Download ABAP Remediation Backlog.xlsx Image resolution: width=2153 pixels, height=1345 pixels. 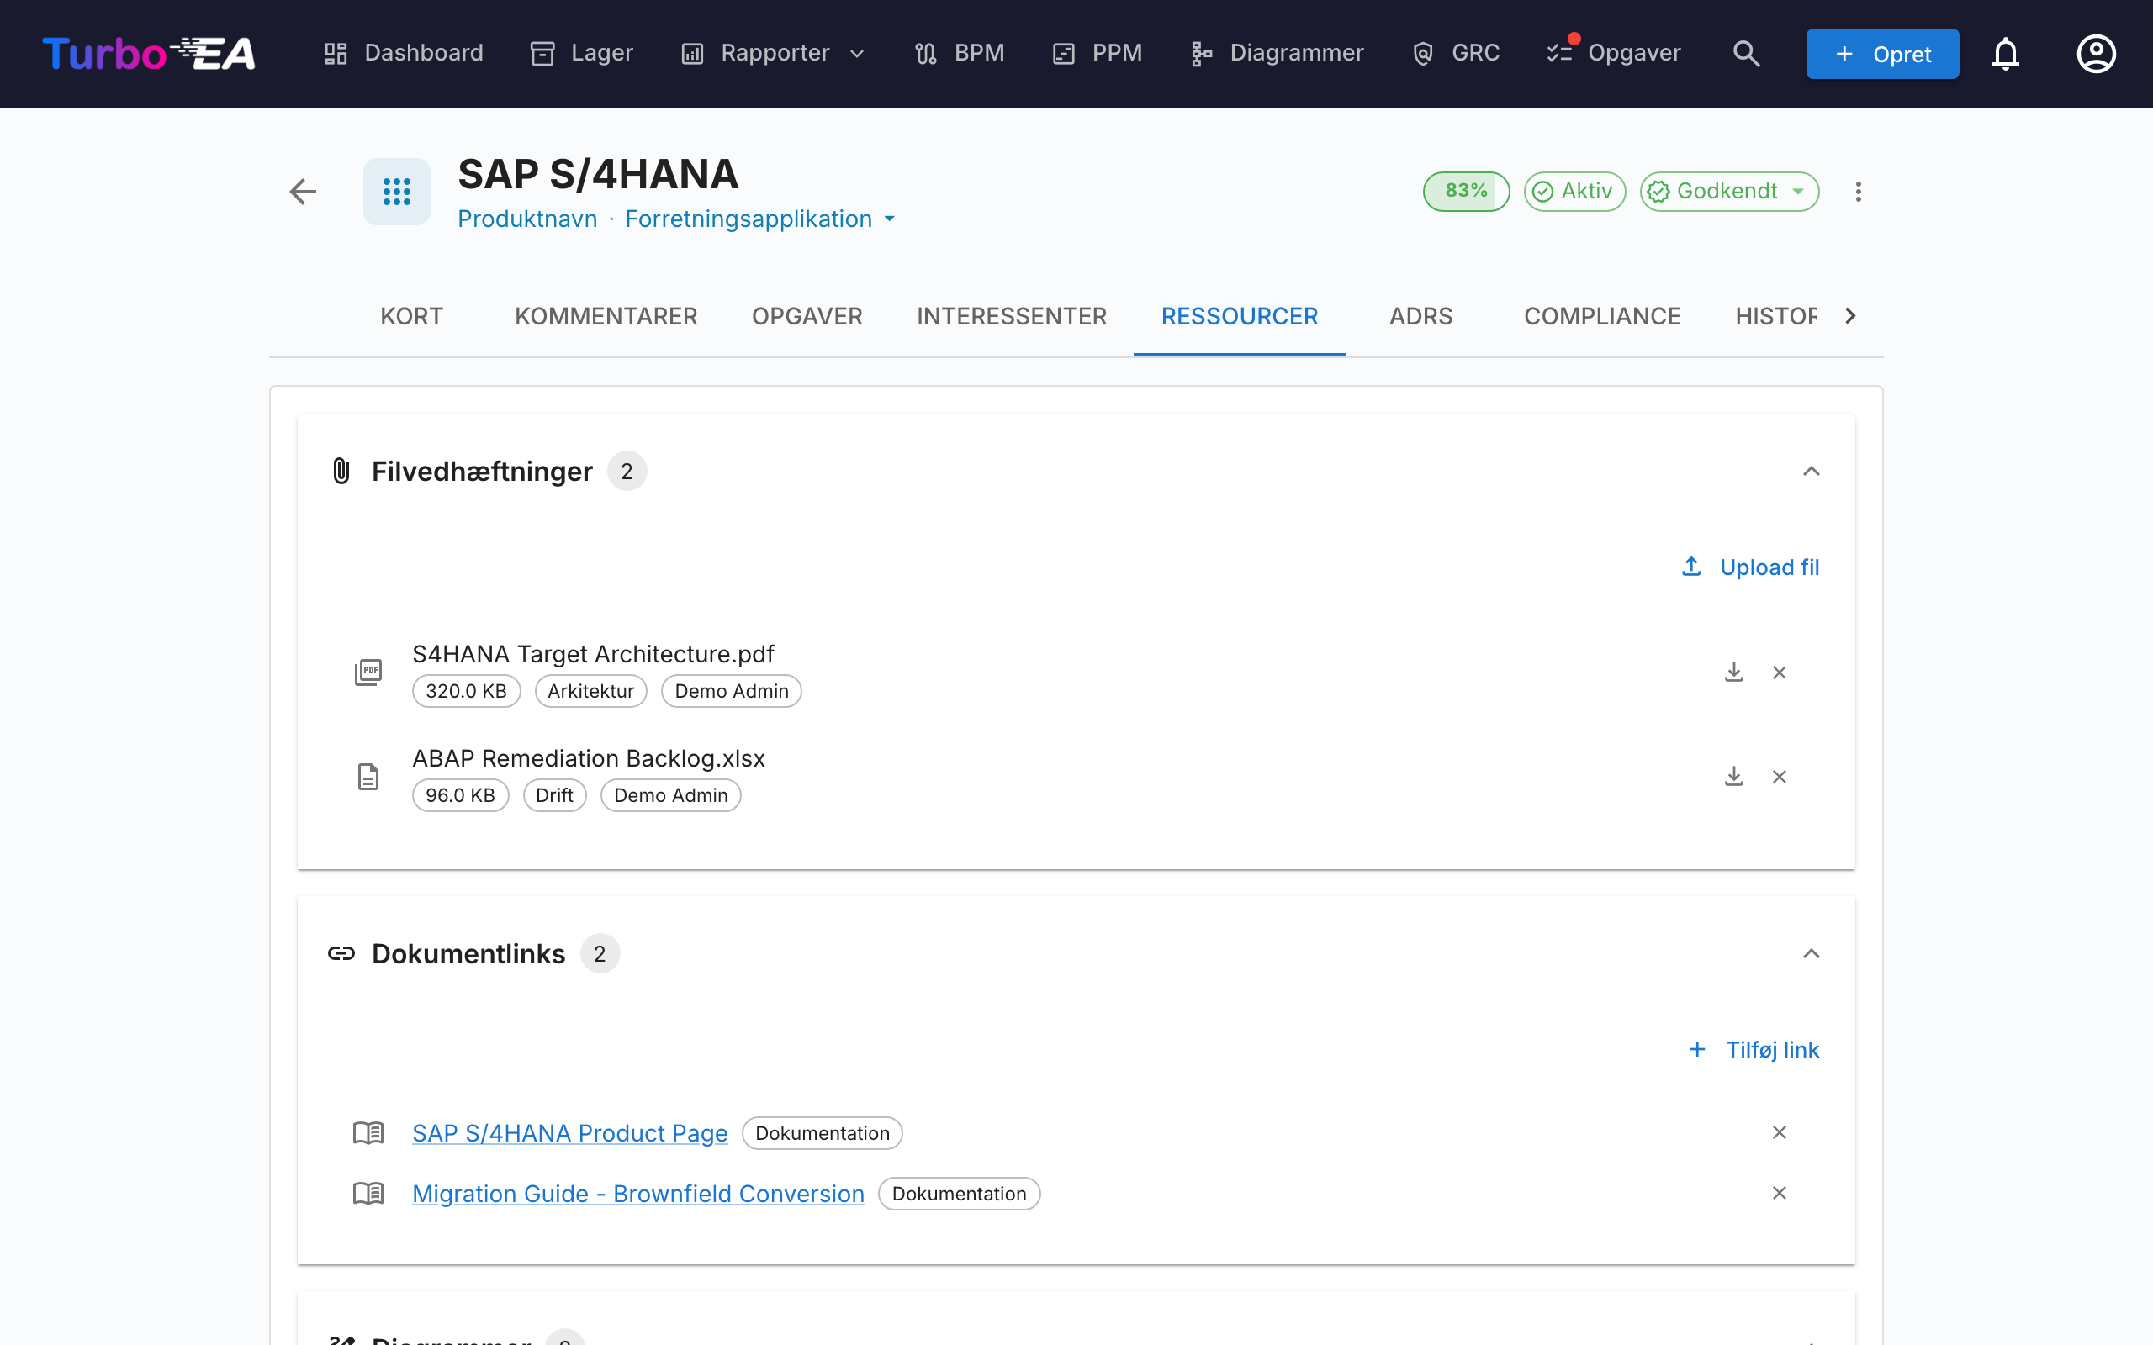coord(1733,777)
